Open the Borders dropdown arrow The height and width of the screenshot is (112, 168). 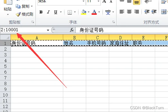[x=75, y=12]
